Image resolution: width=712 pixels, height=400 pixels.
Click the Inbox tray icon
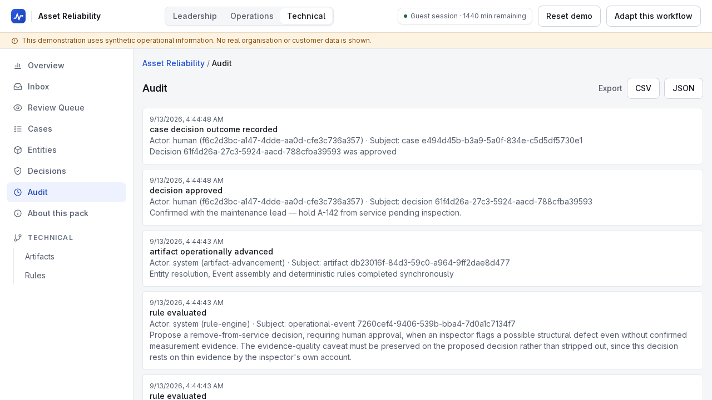18,87
